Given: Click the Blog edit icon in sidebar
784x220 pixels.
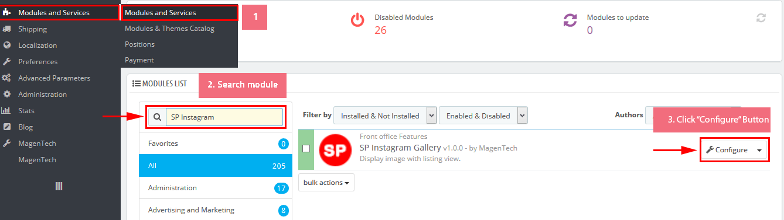Looking at the screenshot, I should 6,127.
